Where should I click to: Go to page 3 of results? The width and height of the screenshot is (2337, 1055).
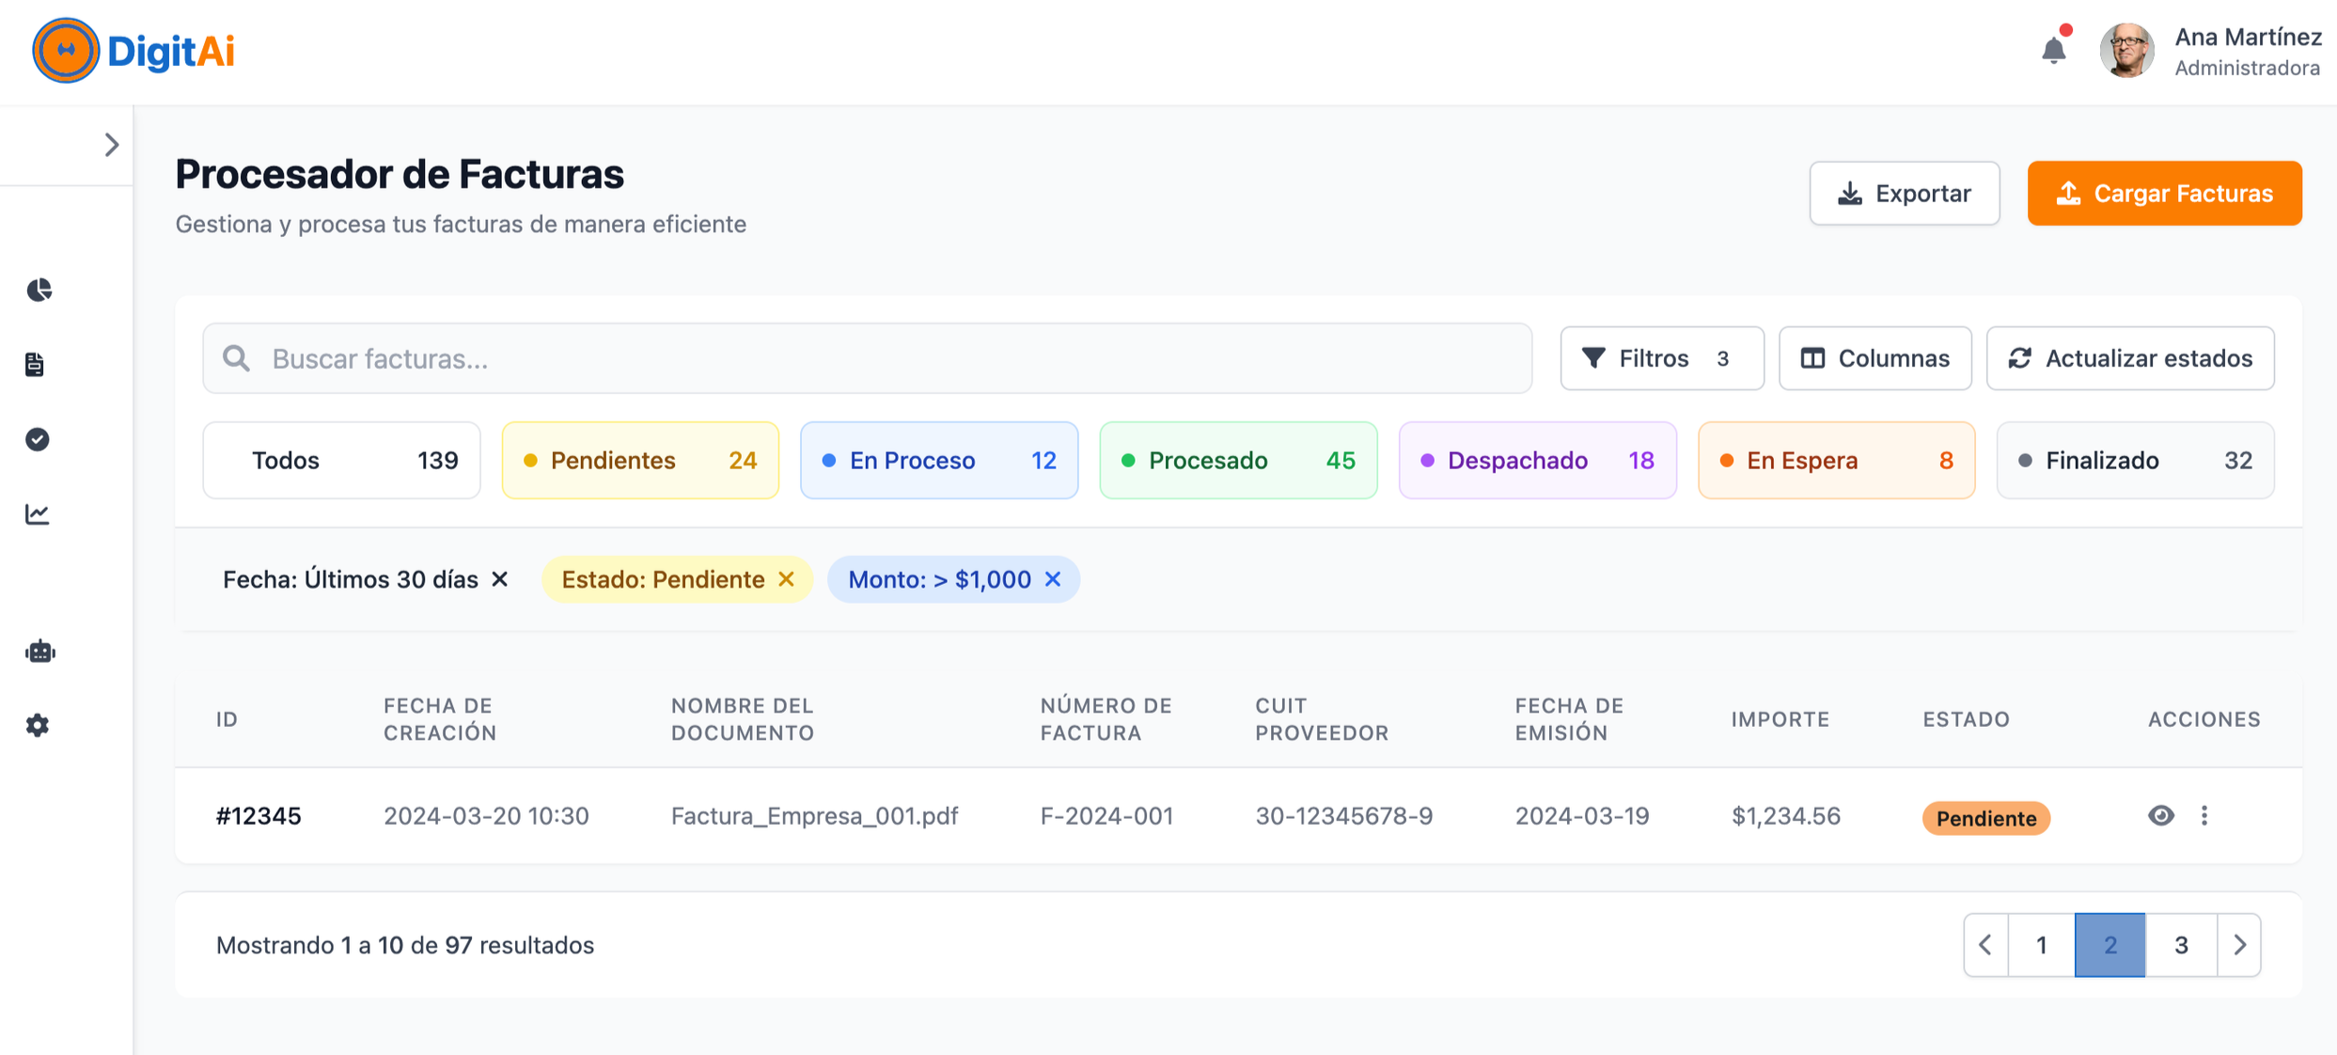pos(2181,945)
